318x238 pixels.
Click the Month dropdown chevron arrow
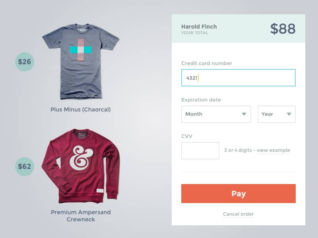point(245,114)
